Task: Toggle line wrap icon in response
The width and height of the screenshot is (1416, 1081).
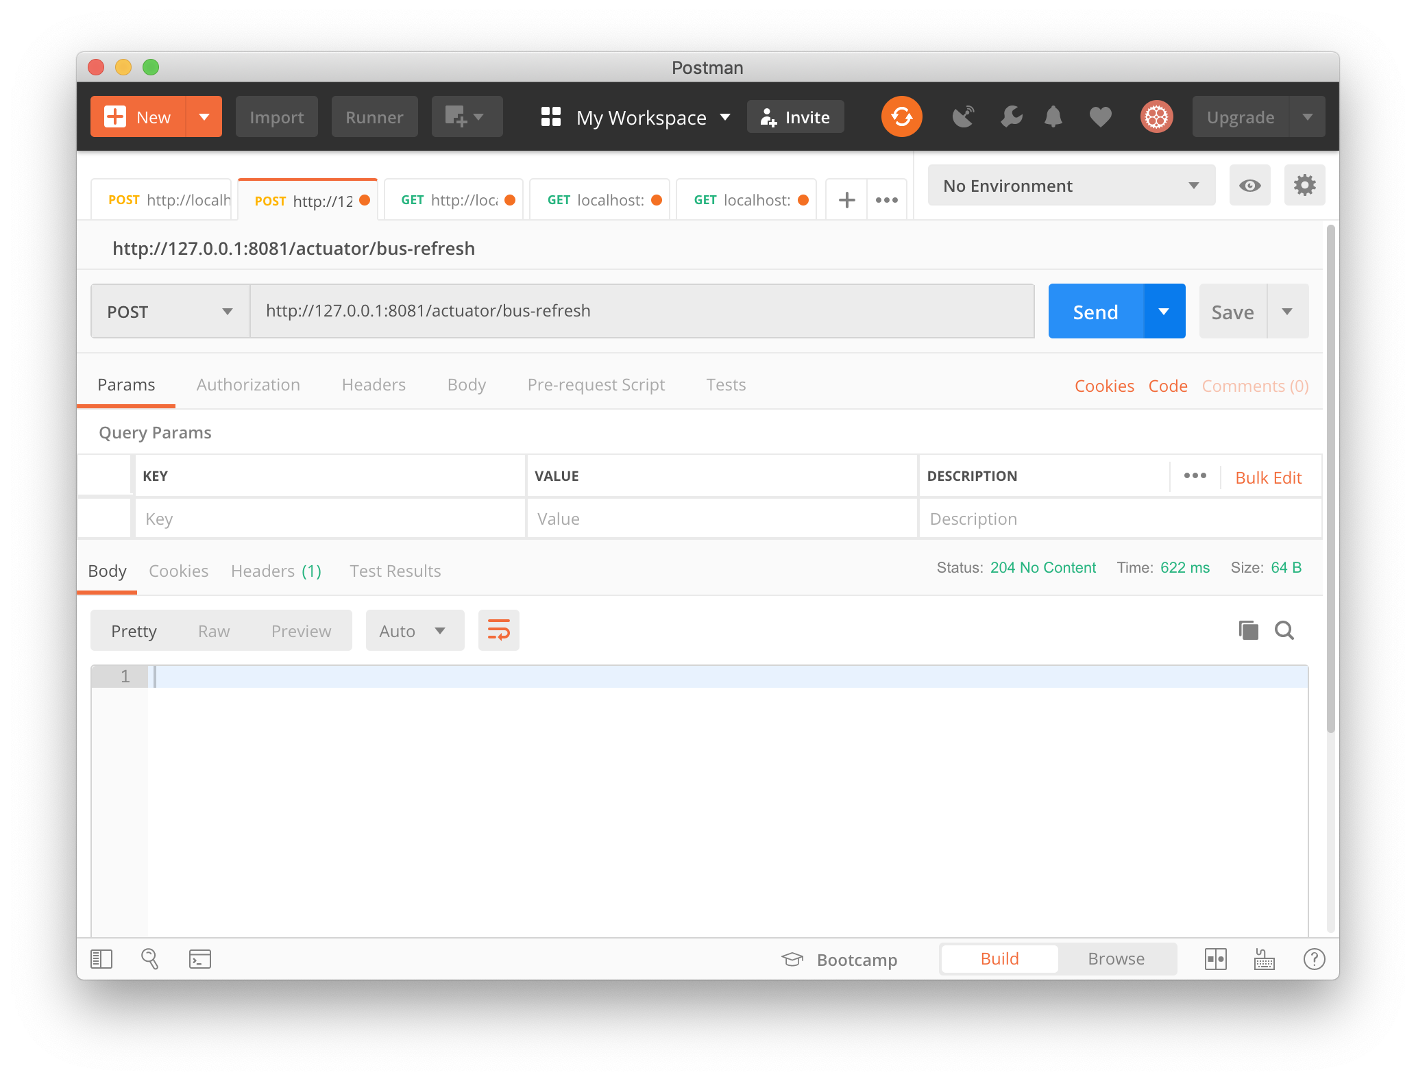Action: (x=498, y=630)
